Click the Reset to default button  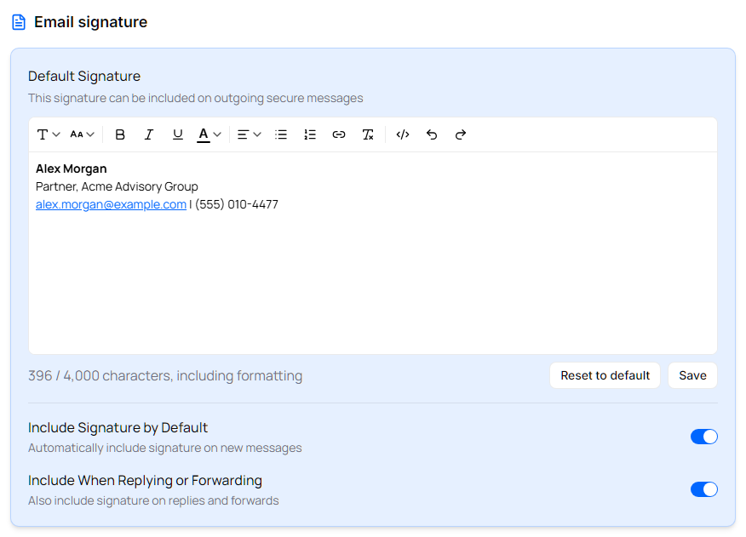pos(605,375)
